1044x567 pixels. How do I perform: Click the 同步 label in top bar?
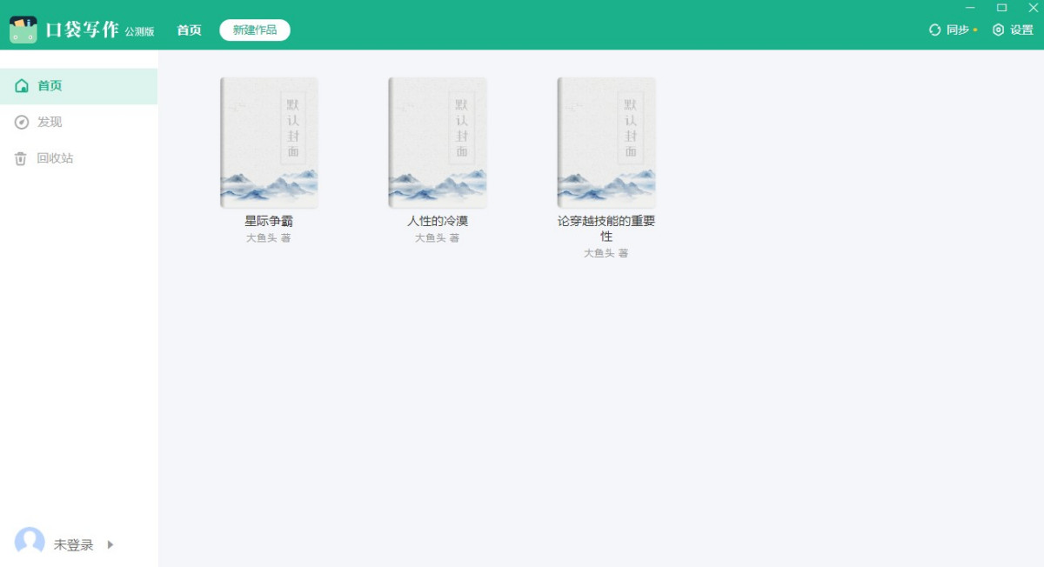[x=958, y=30]
